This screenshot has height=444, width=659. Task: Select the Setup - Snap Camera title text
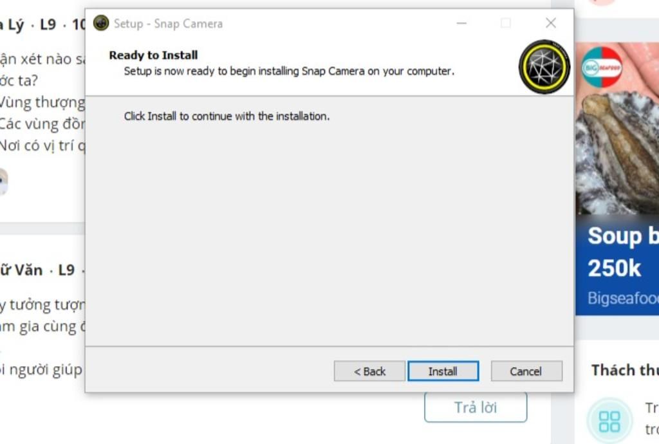[168, 24]
